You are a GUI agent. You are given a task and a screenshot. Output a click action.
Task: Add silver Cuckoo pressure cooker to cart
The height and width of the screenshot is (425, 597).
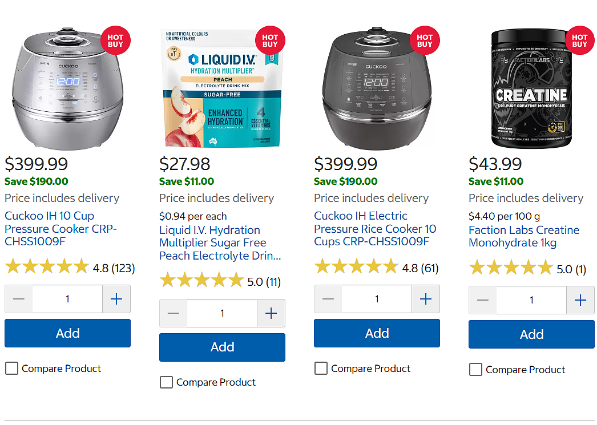[x=67, y=333]
